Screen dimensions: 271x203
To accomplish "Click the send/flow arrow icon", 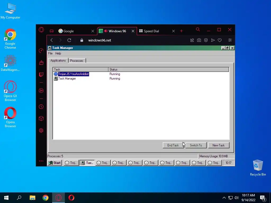I will 213,40.
